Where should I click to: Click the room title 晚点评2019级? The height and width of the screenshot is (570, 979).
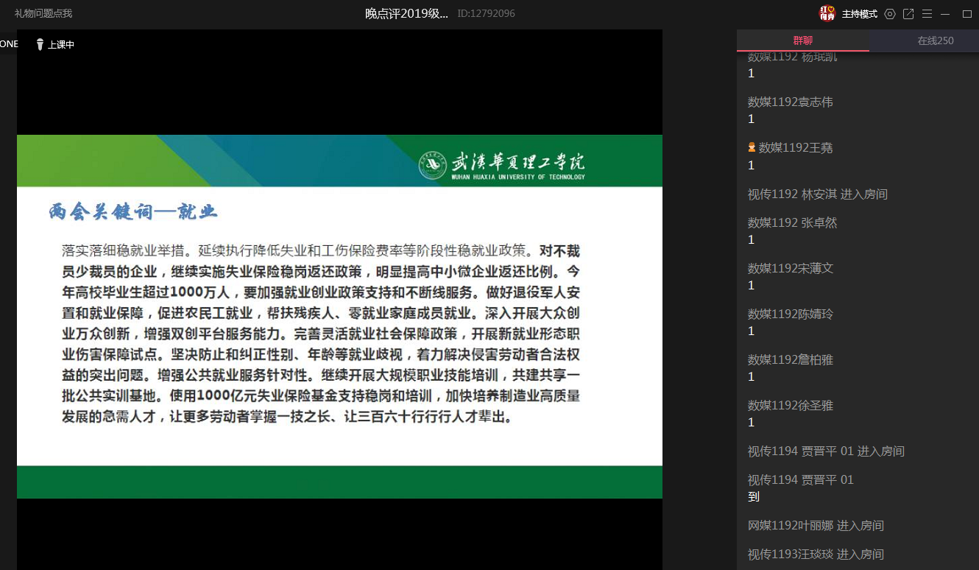coord(406,13)
